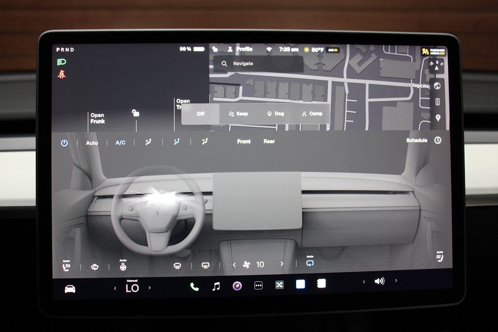This screenshot has width=498, height=332.
Task: Raise the volume with right chevron
Action: [396, 281]
